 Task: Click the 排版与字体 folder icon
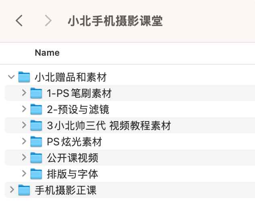click(37, 174)
